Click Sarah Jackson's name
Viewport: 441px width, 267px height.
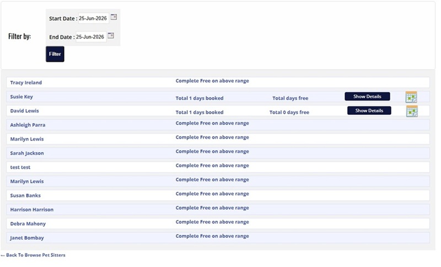click(x=27, y=153)
